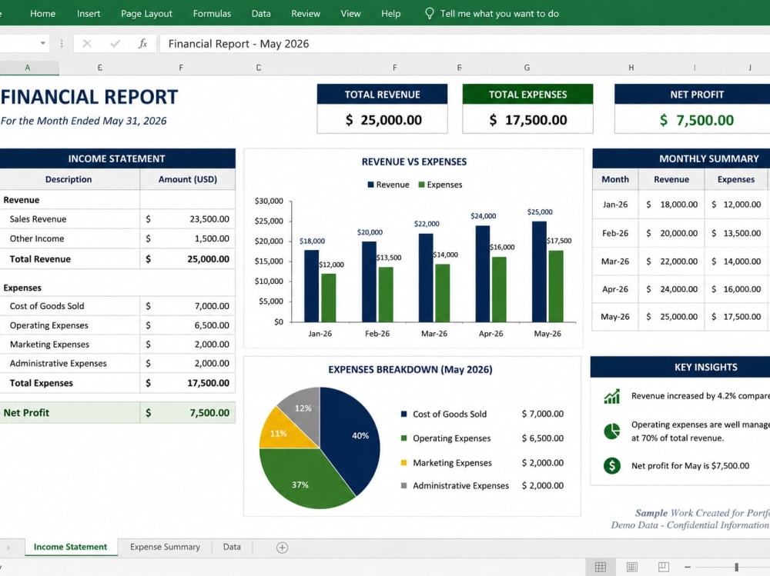Click the EXPENSES BREAKDOWN (May 2026) chart title
Image resolution: width=770 pixels, height=576 pixels.
410,370
